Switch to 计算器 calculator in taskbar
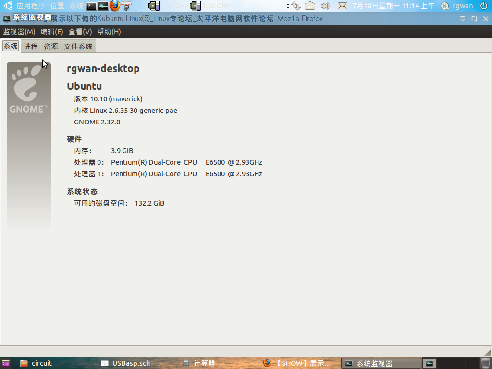Screen dimensions: 492x369 (199, 363)
